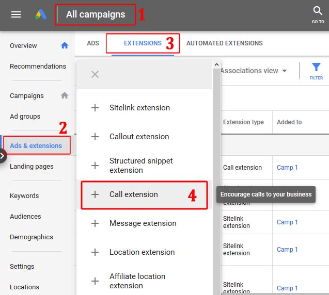Click the Google Ads logo

pos(41,14)
